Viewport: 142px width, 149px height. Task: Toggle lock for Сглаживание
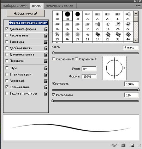(x=45, y=87)
